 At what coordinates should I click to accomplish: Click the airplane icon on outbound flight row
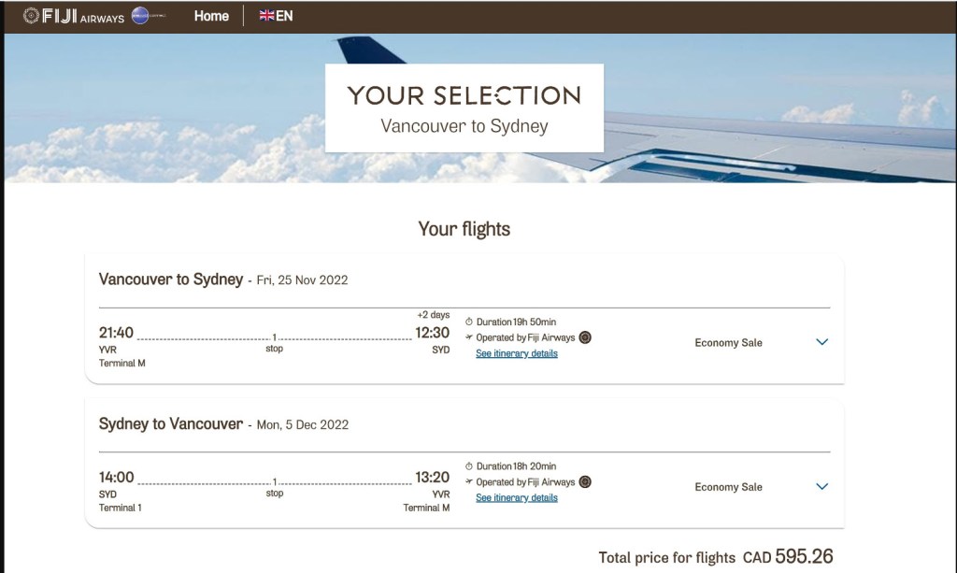pos(469,337)
